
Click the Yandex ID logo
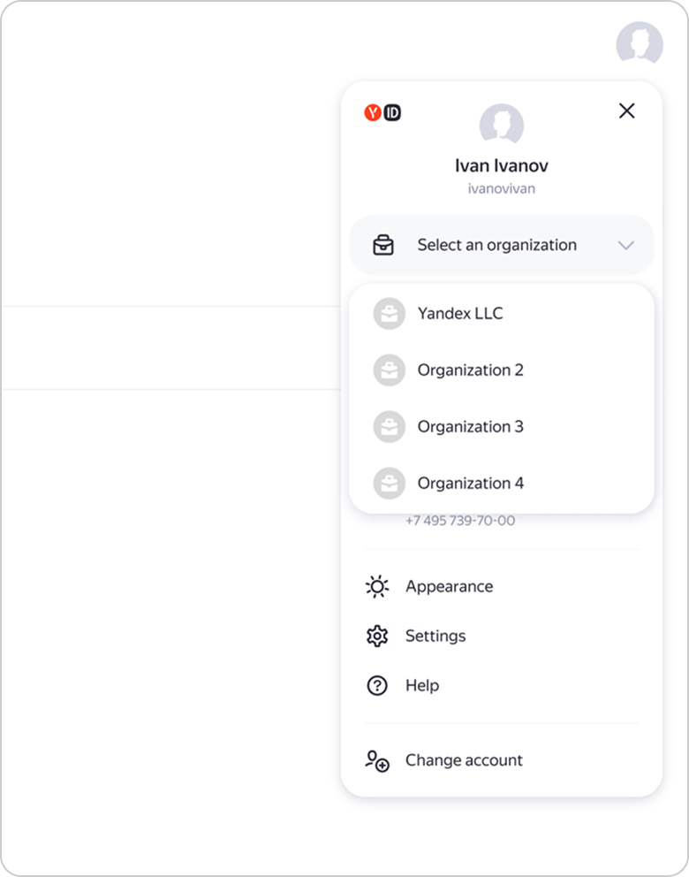point(382,112)
